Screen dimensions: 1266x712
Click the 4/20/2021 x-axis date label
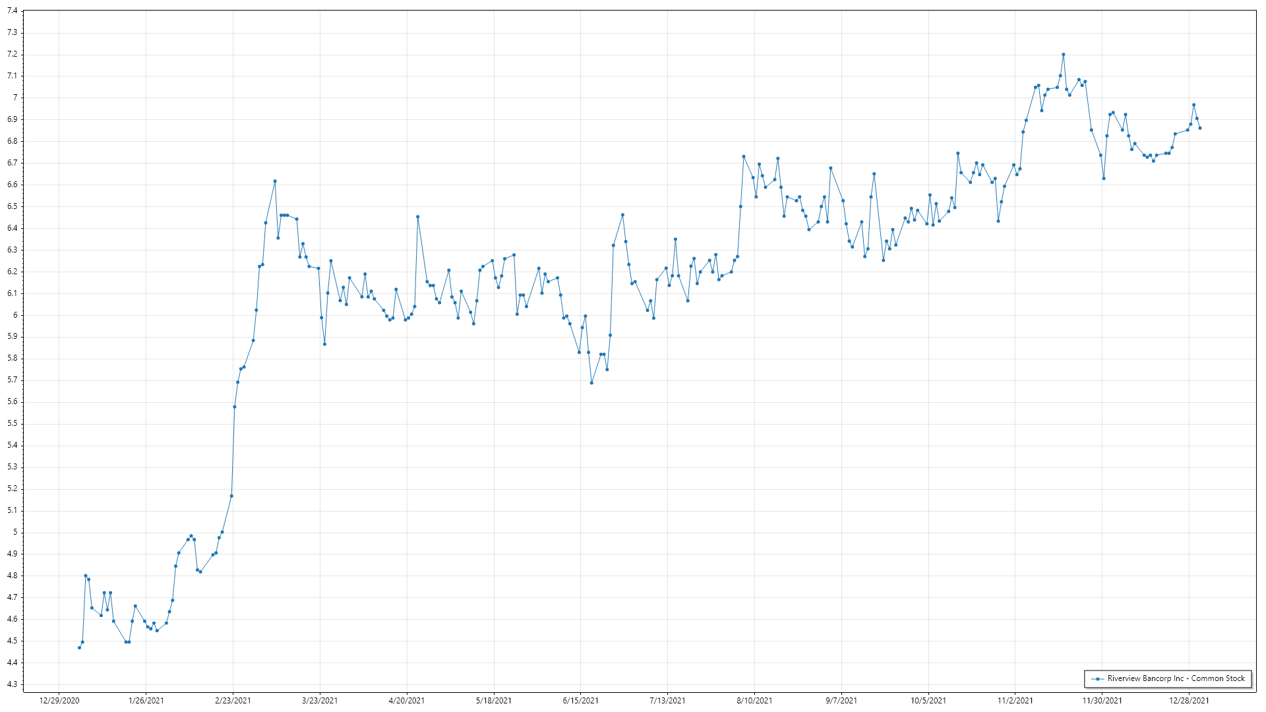(x=407, y=701)
